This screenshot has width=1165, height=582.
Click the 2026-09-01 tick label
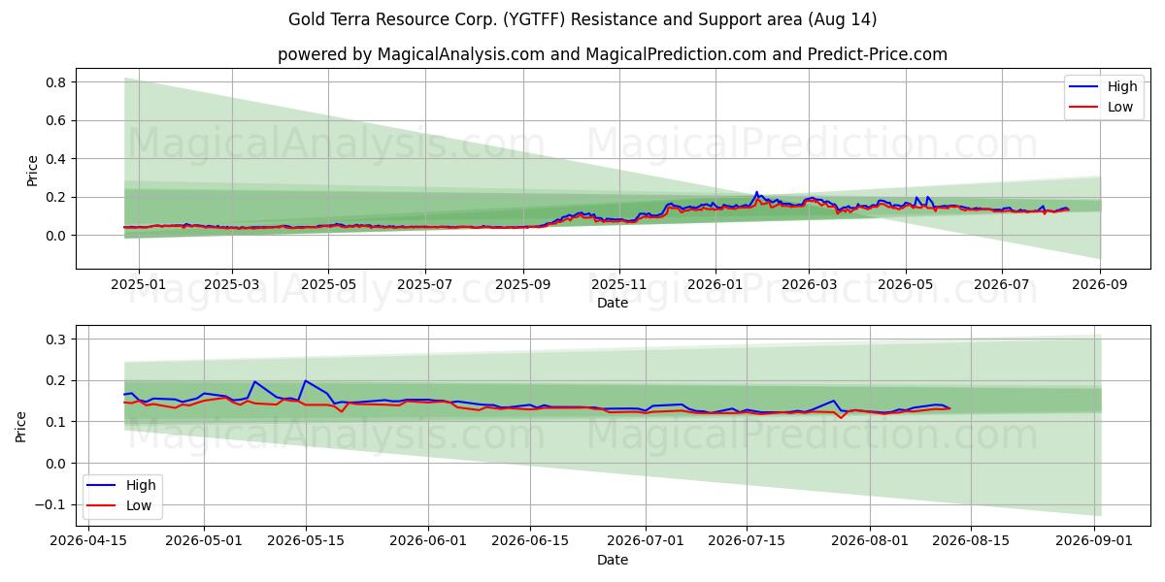(1095, 541)
